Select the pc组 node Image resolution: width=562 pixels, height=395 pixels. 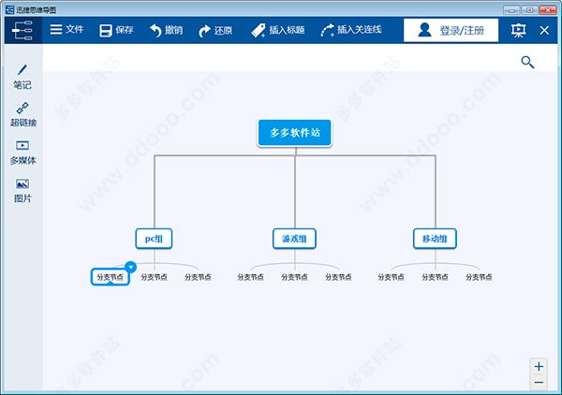154,239
